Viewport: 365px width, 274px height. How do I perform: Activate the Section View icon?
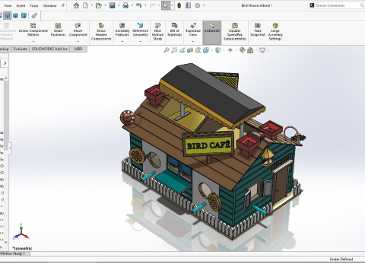pos(190,50)
